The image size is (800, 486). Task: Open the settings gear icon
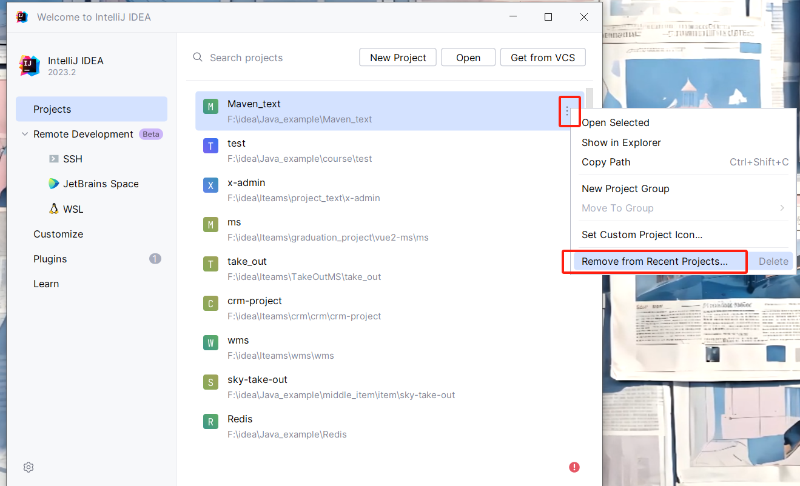click(29, 467)
